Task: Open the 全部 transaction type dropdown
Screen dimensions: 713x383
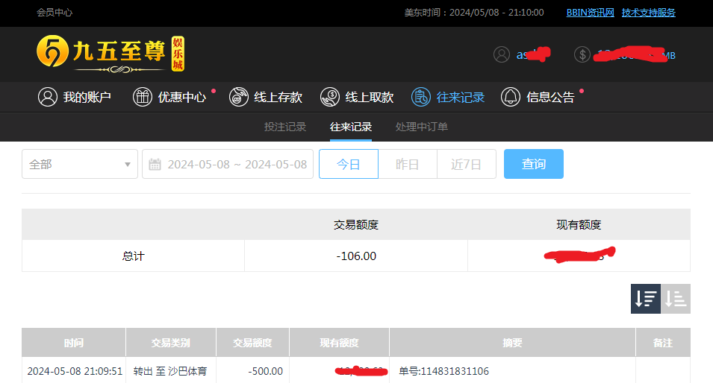Action: pyautogui.click(x=80, y=164)
